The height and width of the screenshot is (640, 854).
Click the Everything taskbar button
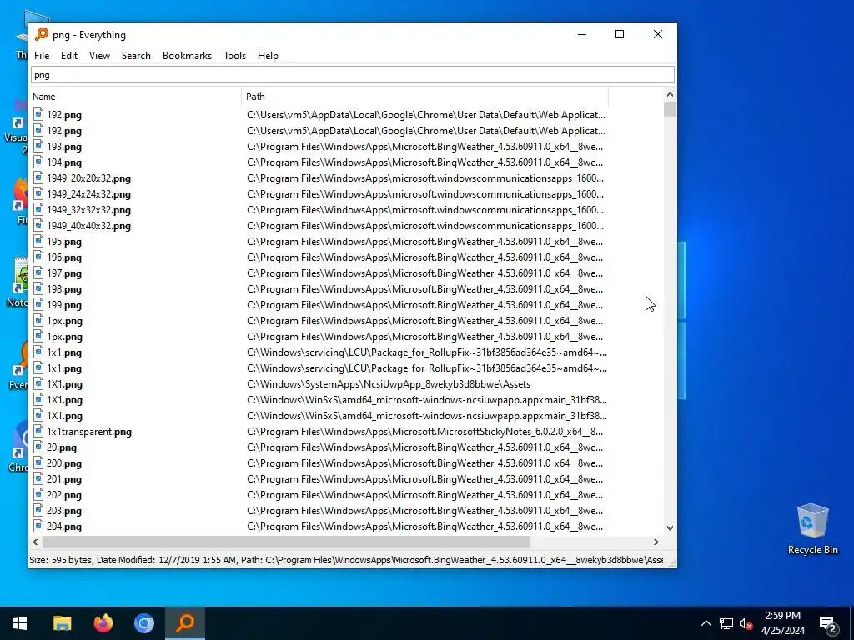pyautogui.click(x=185, y=623)
